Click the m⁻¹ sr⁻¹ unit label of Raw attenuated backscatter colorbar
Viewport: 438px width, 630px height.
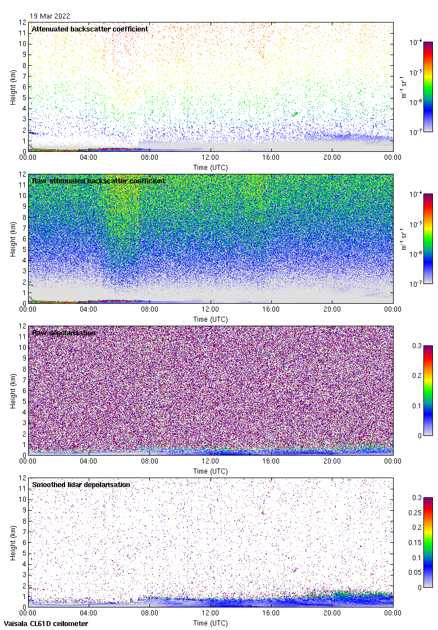[404, 238]
